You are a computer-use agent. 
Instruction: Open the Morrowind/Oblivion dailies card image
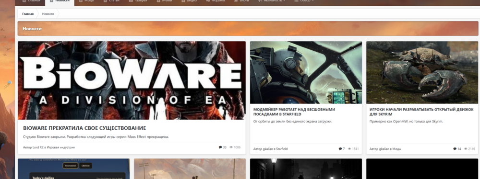73,168
